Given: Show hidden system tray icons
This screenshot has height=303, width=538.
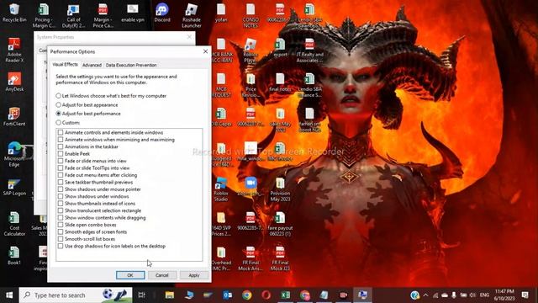Looking at the screenshot, I should pos(426,295).
